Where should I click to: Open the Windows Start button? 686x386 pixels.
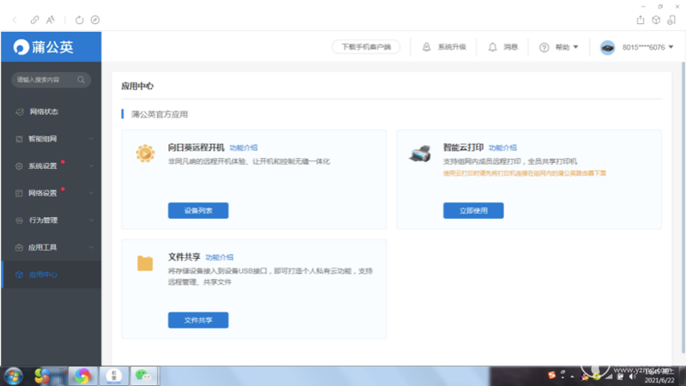click(x=14, y=376)
